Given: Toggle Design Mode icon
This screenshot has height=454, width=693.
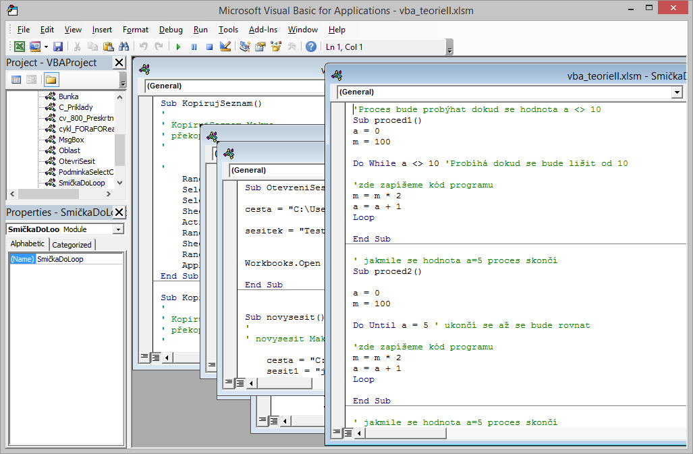Looking at the screenshot, I should [225, 47].
